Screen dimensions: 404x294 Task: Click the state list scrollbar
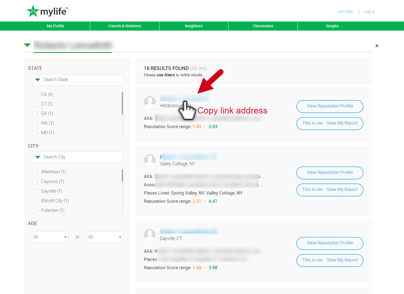click(x=122, y=103)
